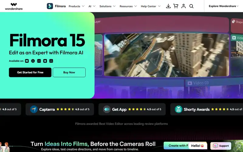The width and height of the screenshot is (243, 152).
Task: Click the user account icon
Action: (x=183, y=6)
